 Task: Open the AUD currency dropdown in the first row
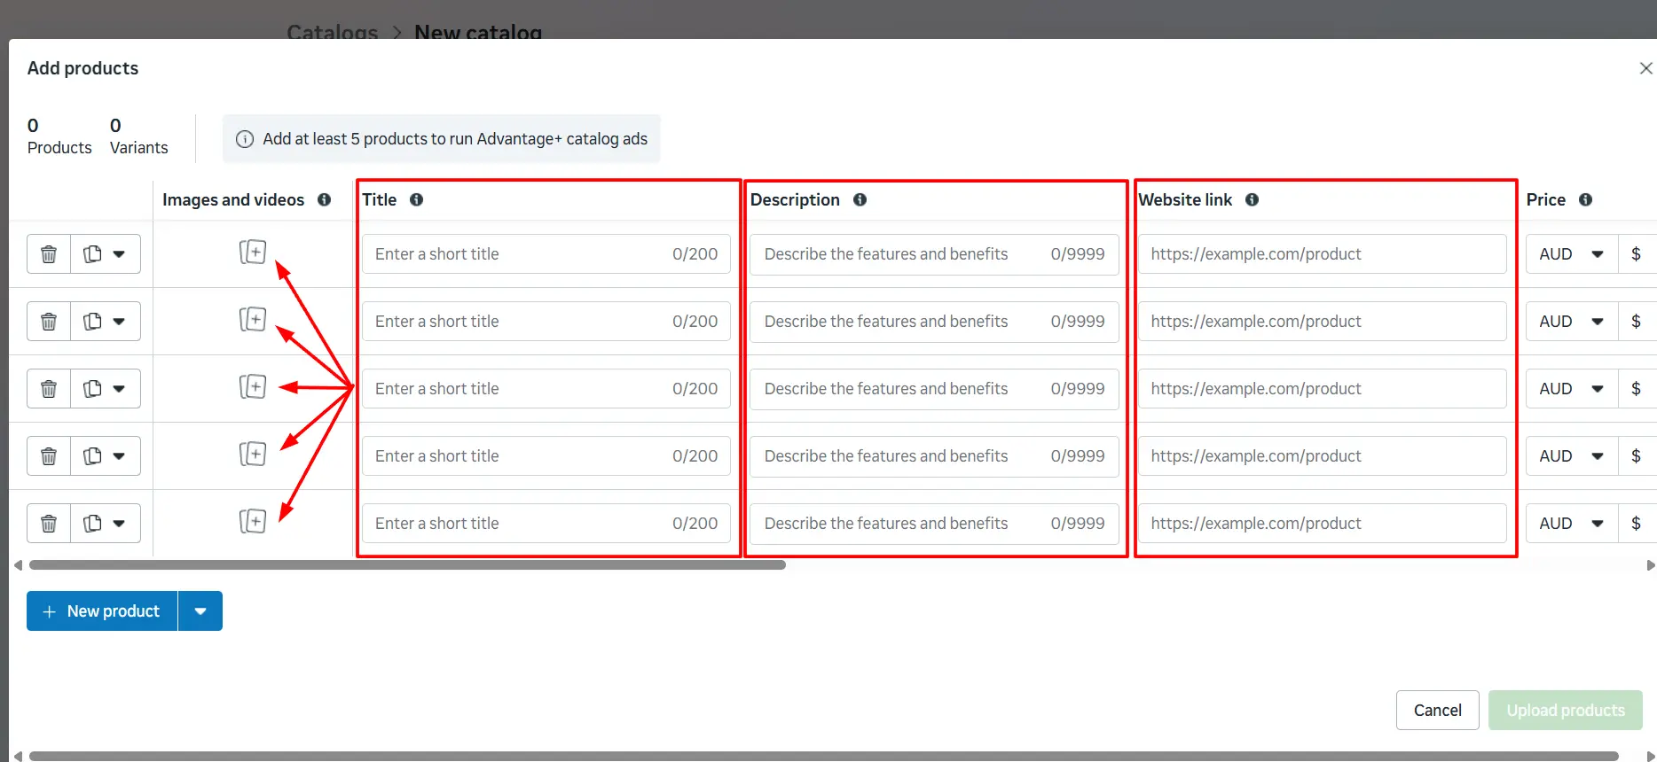click(1572, 254)
